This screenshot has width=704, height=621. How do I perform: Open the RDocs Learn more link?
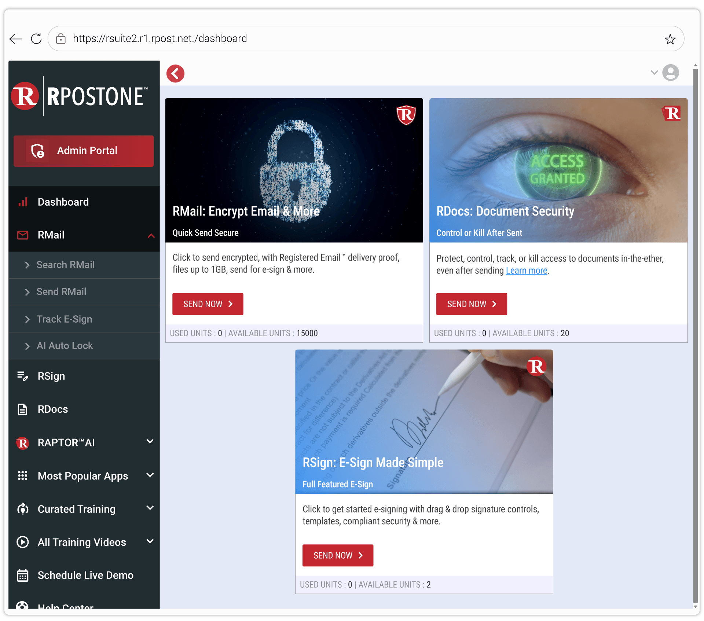[527, 271]
